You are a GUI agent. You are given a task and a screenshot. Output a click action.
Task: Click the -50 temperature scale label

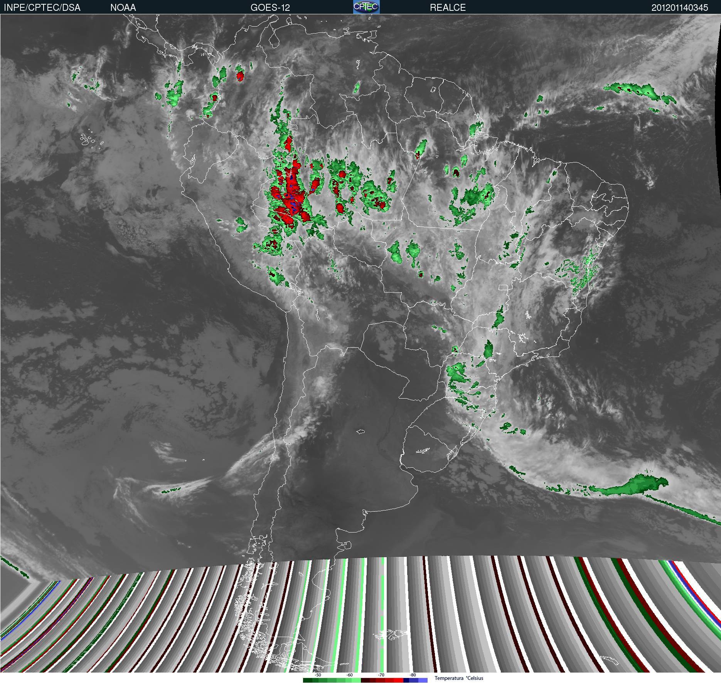(318, 675)
